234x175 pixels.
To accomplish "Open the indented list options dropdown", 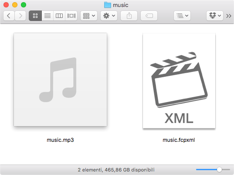I will pyautogui.click(x=182, y=16).
